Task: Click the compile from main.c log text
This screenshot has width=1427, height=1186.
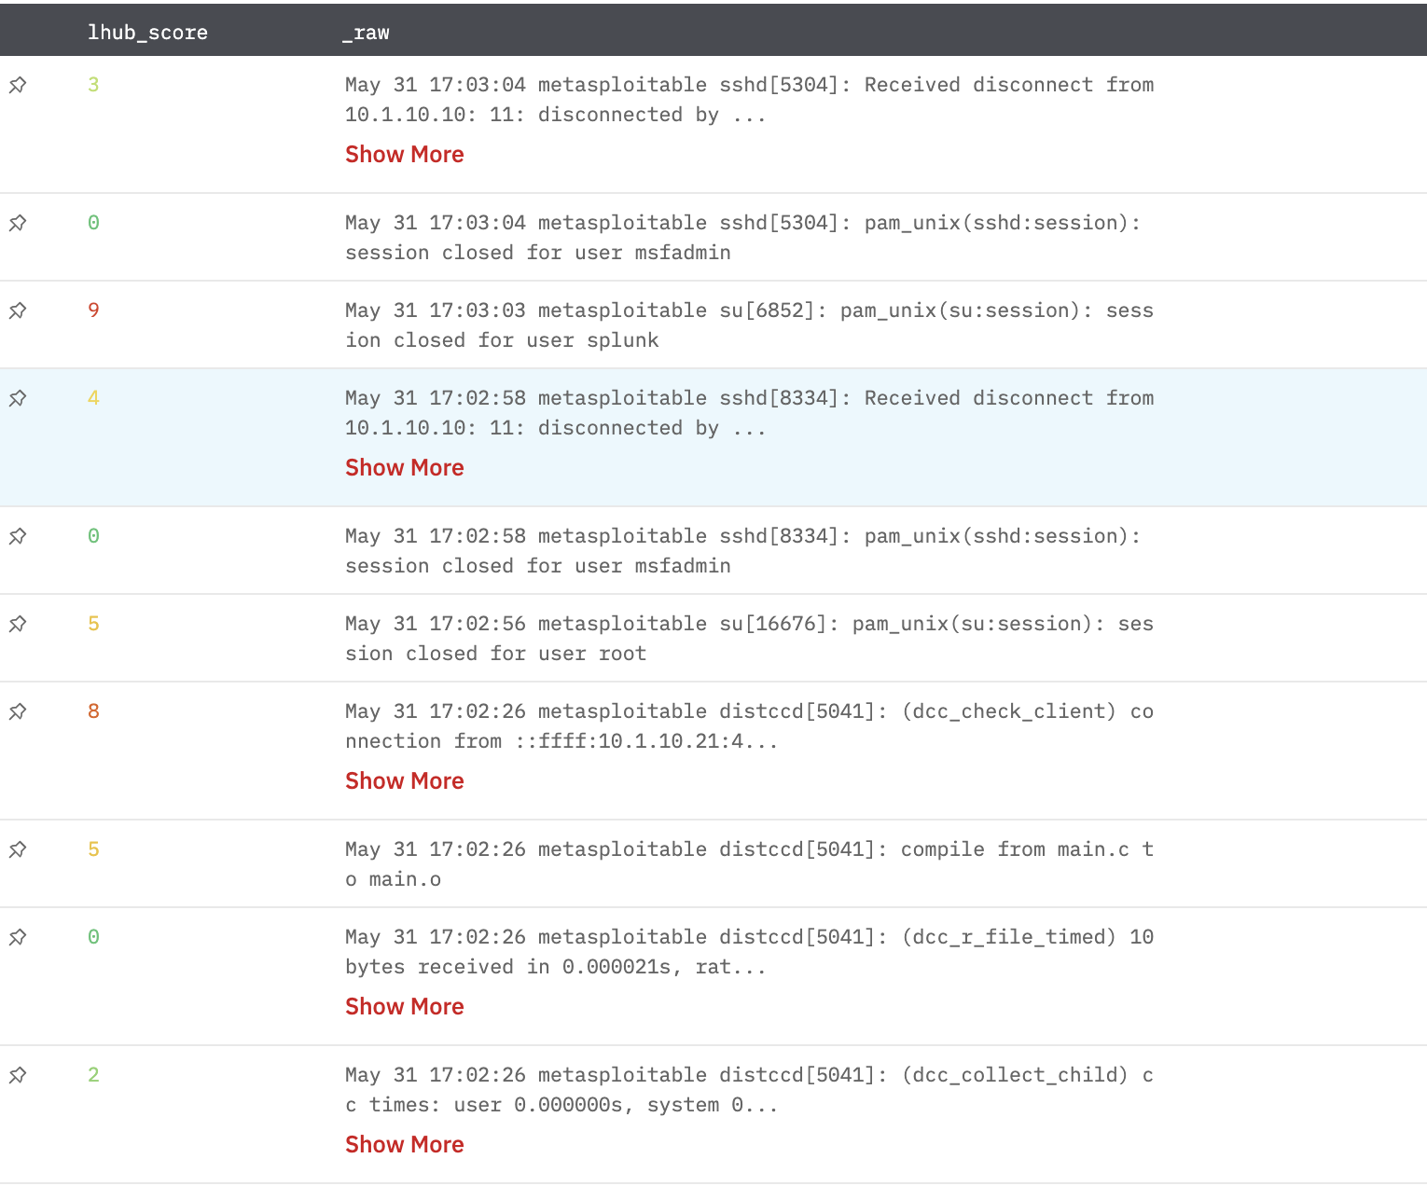Action: (x=749, y=864)
